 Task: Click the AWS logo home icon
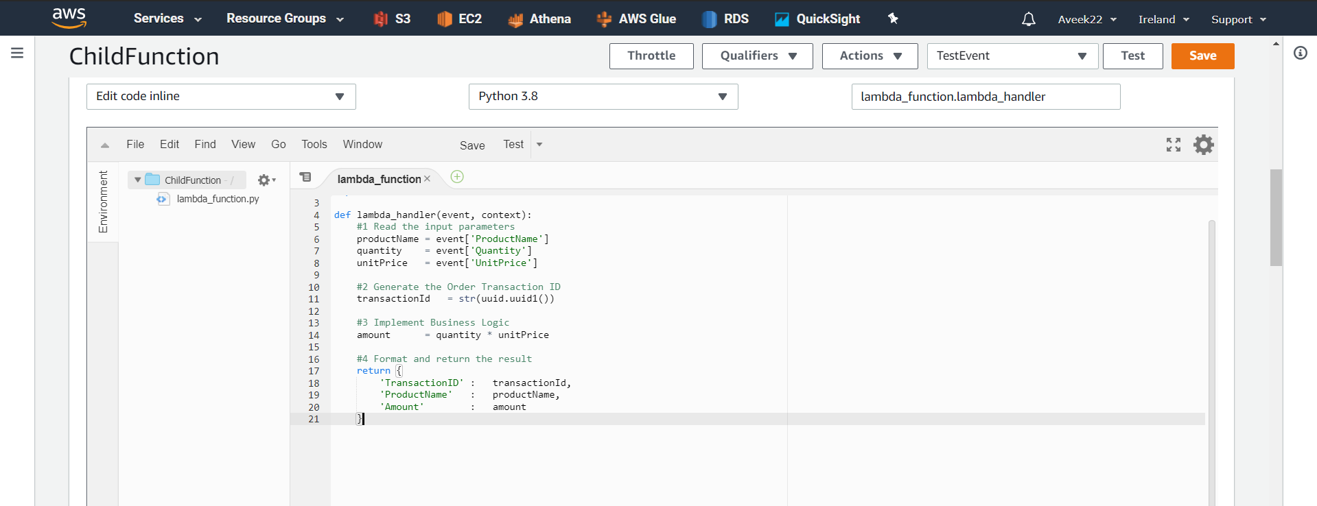point(69,18)
